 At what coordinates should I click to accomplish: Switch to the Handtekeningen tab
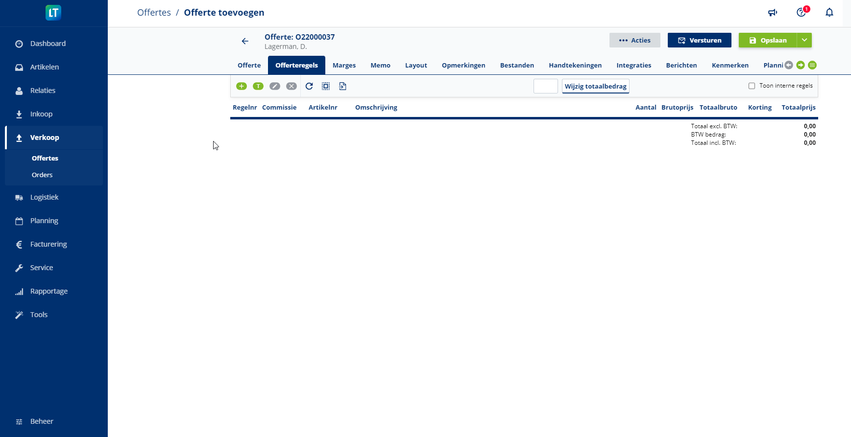575,65
